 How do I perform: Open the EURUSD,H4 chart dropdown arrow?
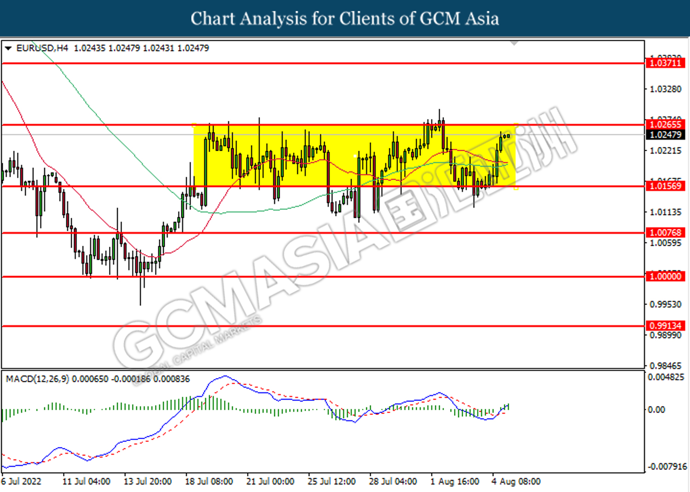click(x=8, y=48)
